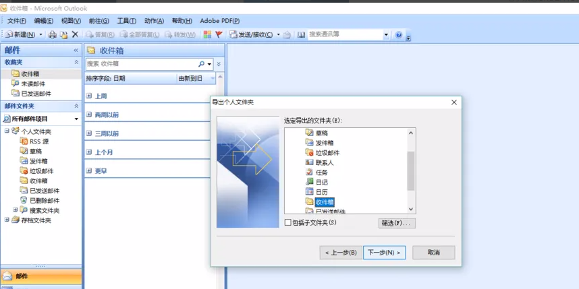
Task: Expand the 上周 message group
Action: [x=88, y=96]
